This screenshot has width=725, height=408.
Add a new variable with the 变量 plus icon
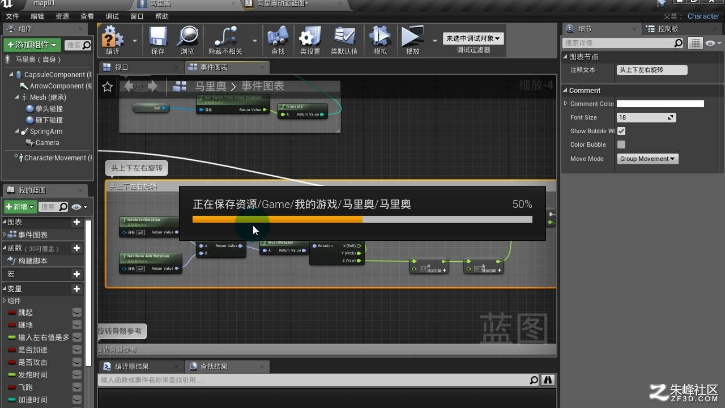coord(77,289)
